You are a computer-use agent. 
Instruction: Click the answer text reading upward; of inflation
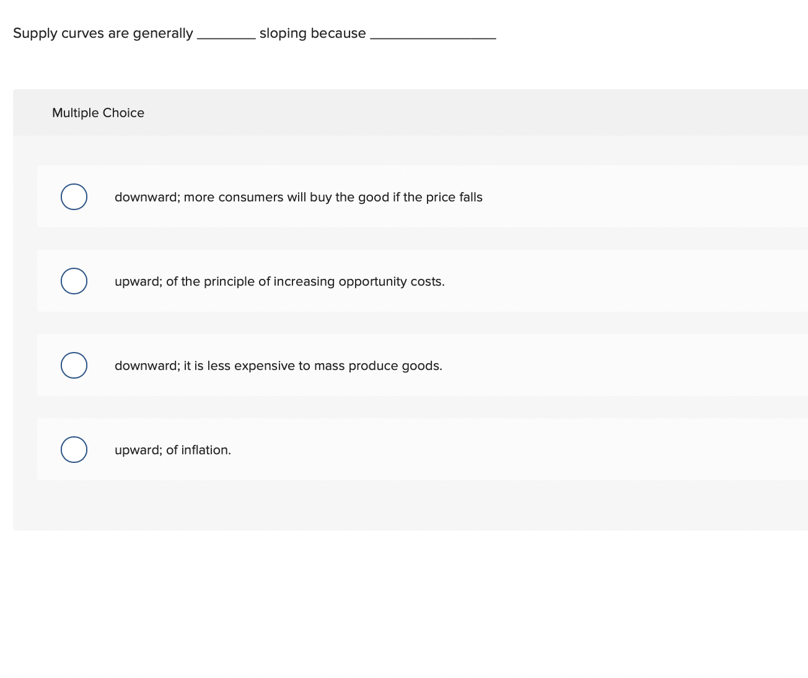tap(172, 450)
